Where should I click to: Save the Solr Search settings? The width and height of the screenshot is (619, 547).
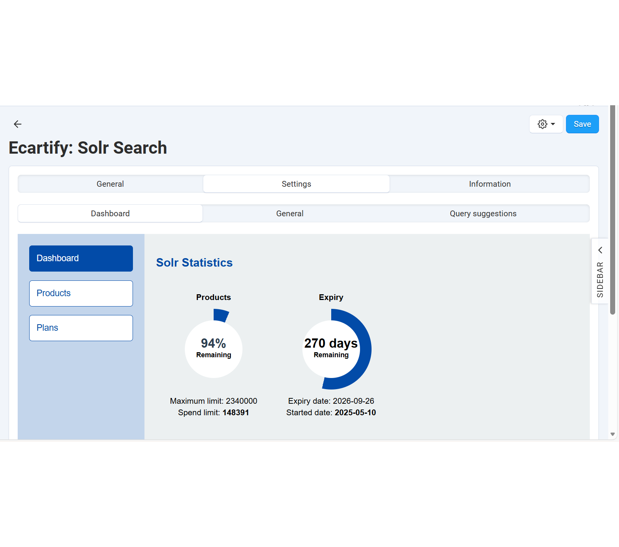[582, 124]
